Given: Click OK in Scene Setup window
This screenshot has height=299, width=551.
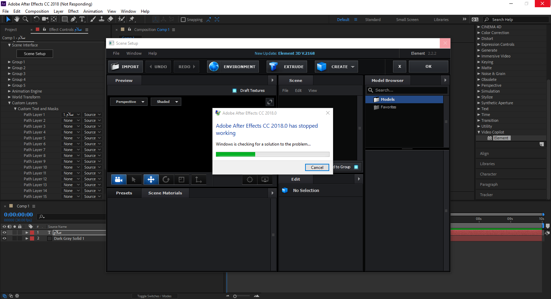Looking at the screenshot, I should [428, 66].
